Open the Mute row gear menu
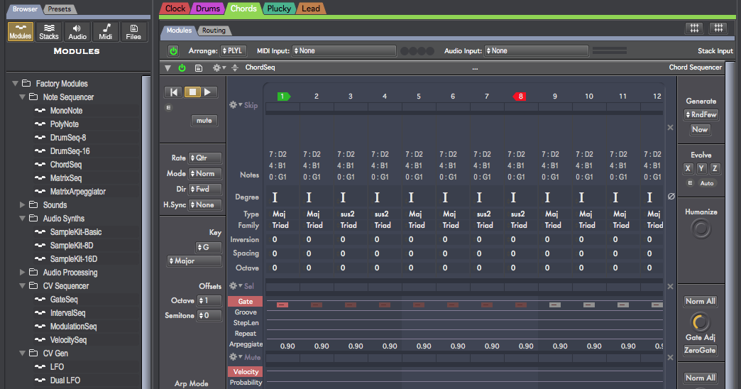The image size is (741, 389). [236, 357]
